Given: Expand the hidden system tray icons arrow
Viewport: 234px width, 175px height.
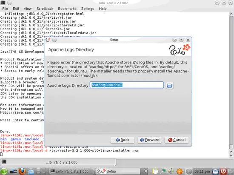Looking at the screenshot, I should (146, 171).
